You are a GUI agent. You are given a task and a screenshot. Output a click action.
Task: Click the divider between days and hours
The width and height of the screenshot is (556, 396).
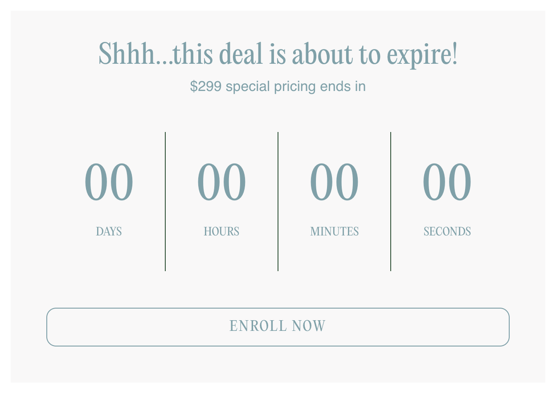165,201
